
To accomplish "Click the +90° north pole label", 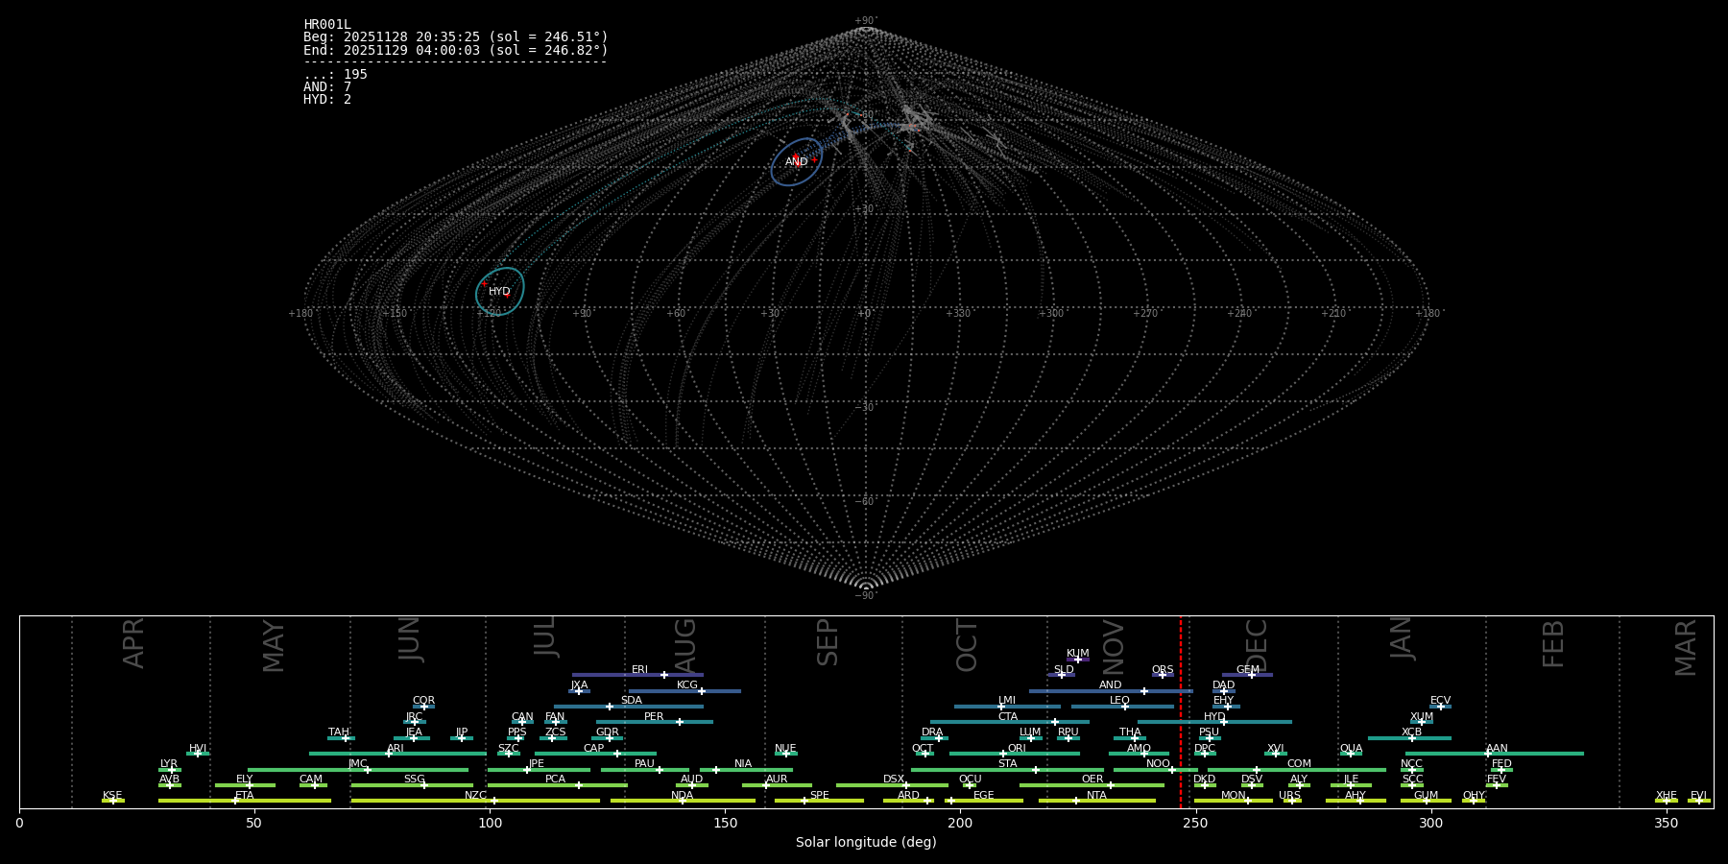I will pyautogui.click(x=866, y=20).
